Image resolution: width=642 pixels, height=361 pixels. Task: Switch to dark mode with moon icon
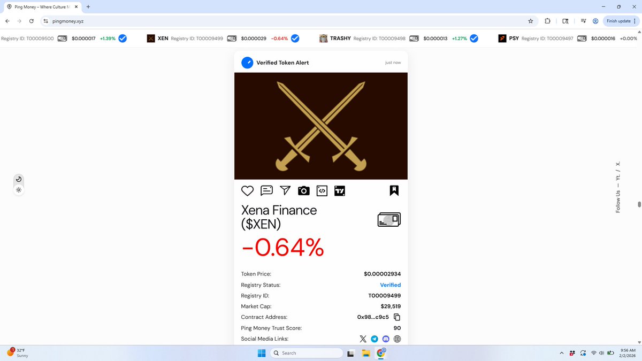(x=19, y=179)
